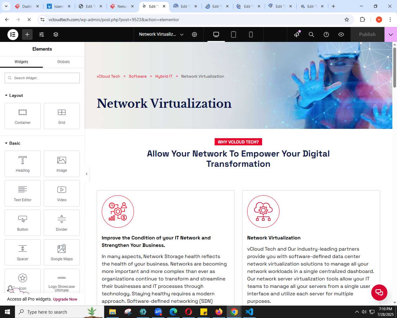Stop loading the page
Viewport: 397px width, 318px height.
tap(29, 20)
